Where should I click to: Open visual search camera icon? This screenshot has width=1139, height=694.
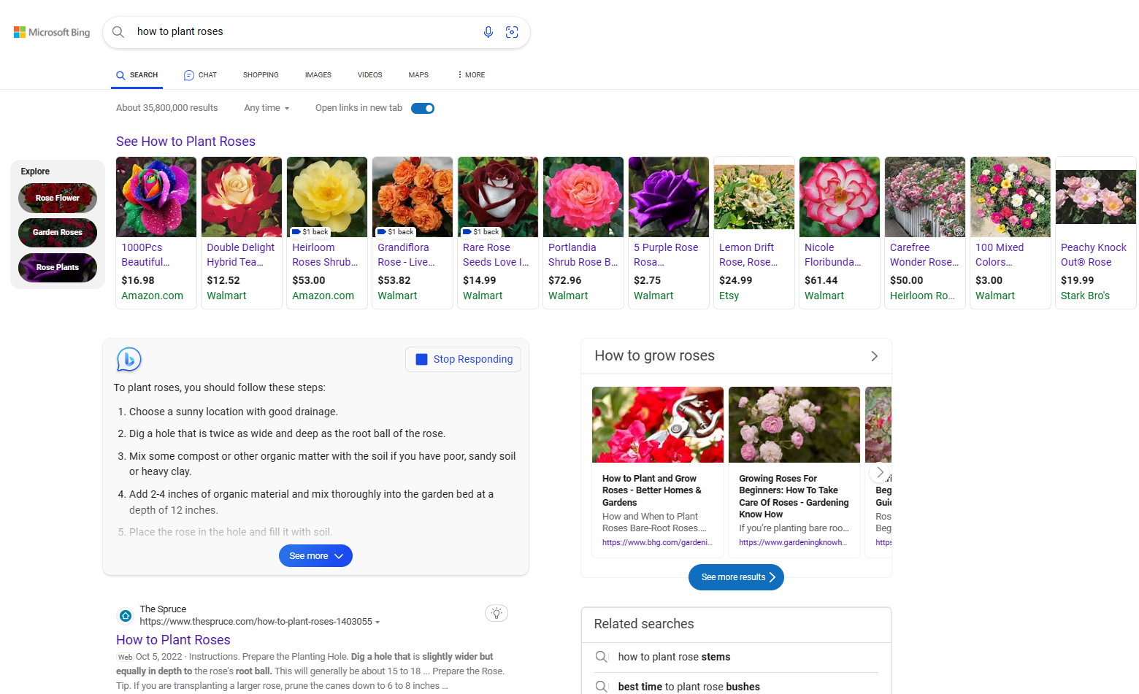pos(512,32)
